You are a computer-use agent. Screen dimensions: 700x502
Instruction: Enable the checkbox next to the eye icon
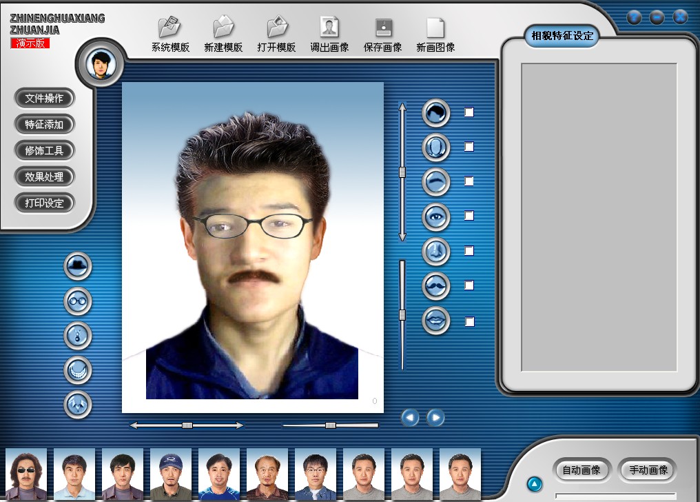tap(469, 216)
